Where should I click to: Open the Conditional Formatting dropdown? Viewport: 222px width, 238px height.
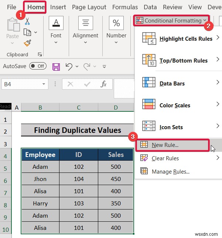click(171, 20)
